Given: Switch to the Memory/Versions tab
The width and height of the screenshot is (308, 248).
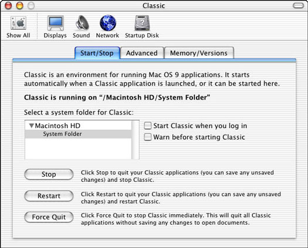Looking at the screenshot, I should 199,53.
